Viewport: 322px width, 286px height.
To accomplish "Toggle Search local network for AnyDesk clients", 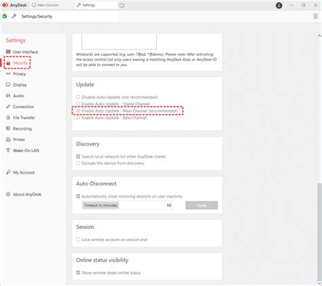I will click(78, 156).
